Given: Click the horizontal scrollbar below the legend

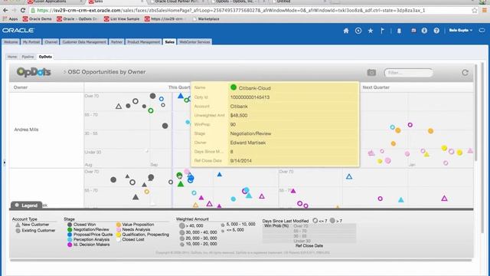Looking at the screenshot, I should 240,260.
